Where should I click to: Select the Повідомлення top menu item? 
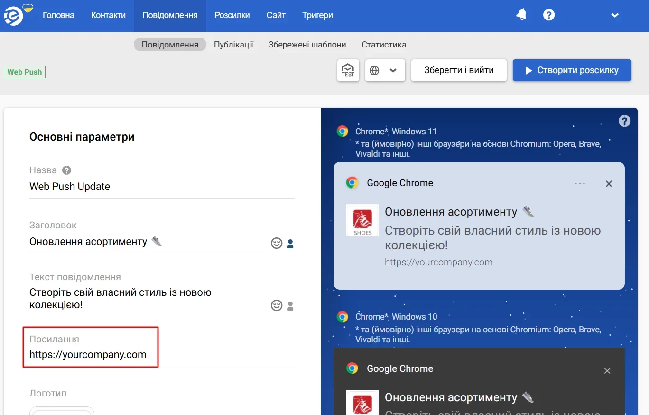[x=170, y=15]
